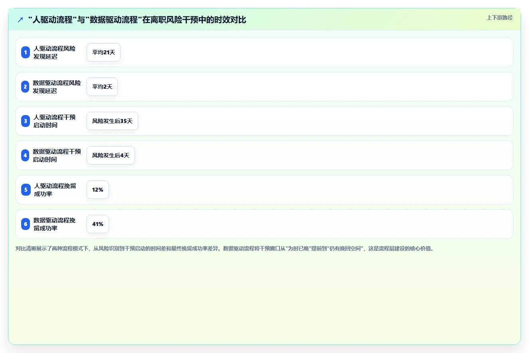Click the 人驱动流程风险发现延迟 label
The image size is (529, 353).
[54, 52]
